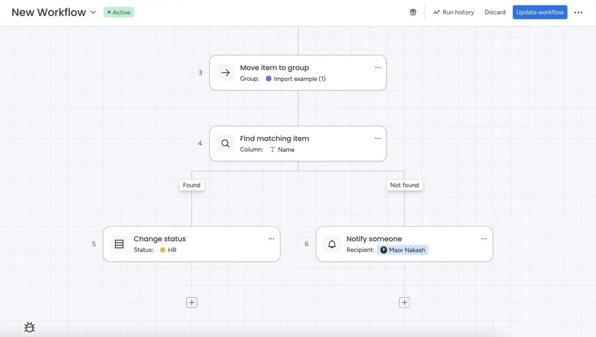The height and width of the screenshot is (337, 596).
Task: Open the three-dot menu on Notify someone
Action: point(484,238)
